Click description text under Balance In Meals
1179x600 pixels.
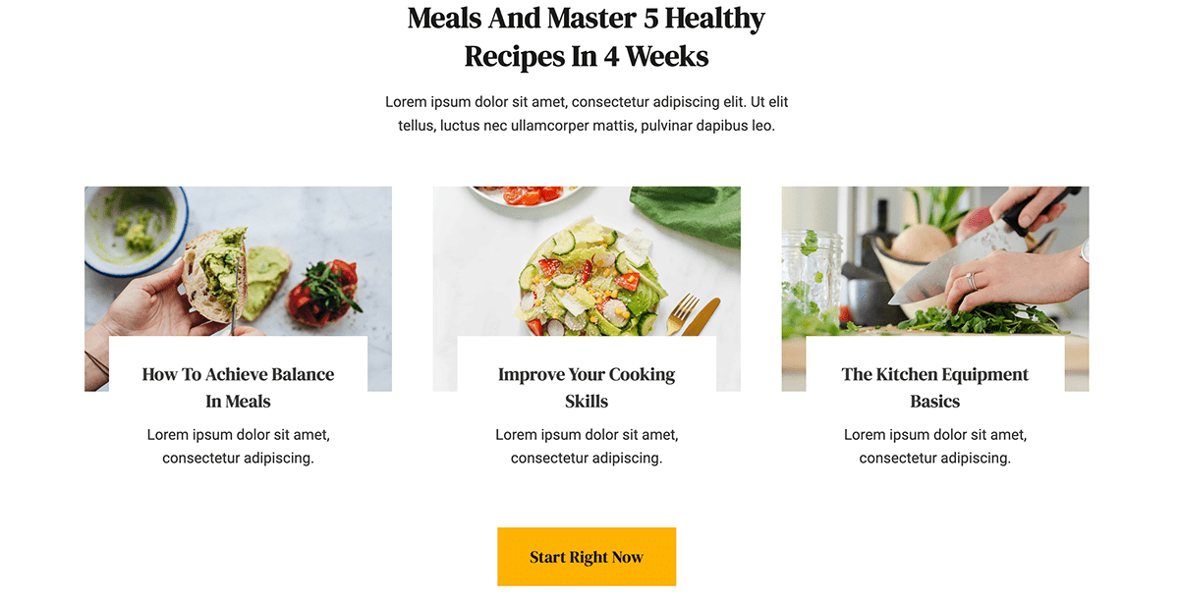coord(238,446)
